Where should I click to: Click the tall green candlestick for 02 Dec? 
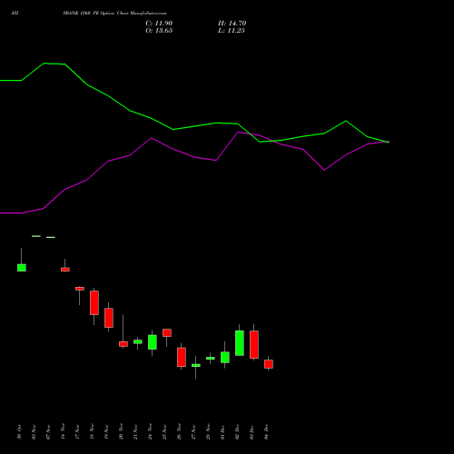(240, 343)
